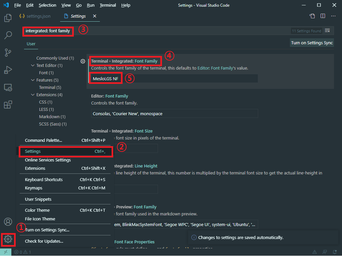Choose Extensions from the Manage menu
Image resolution: width=342 pixels, height=256 pixels.
pos(65,168)
